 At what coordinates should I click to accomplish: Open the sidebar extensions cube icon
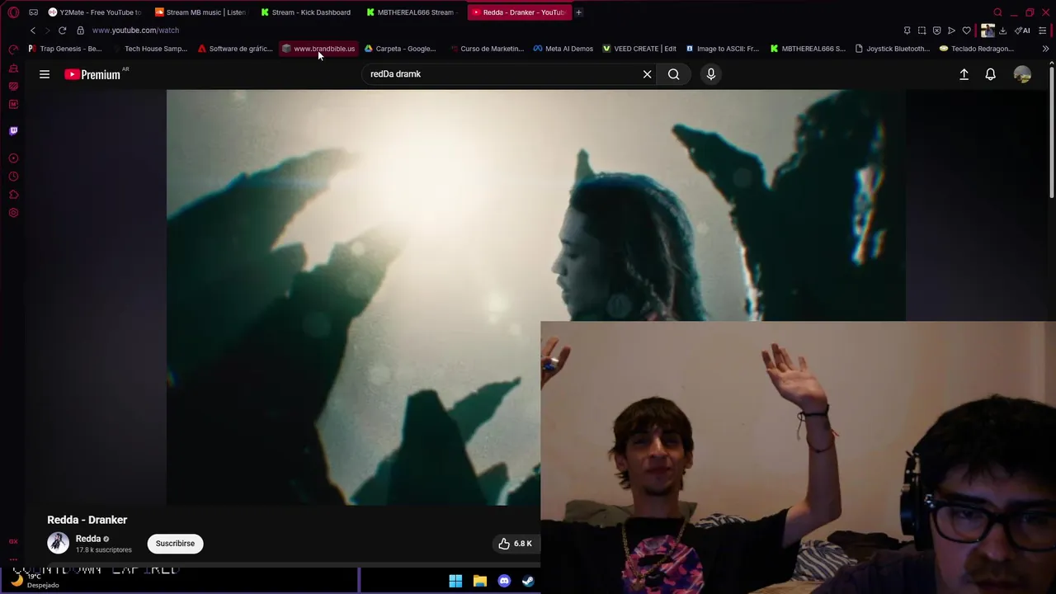pos(13,195)
